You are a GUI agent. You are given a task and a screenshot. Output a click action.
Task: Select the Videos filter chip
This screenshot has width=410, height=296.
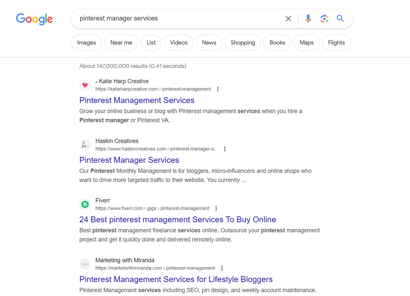pos(179,43)
